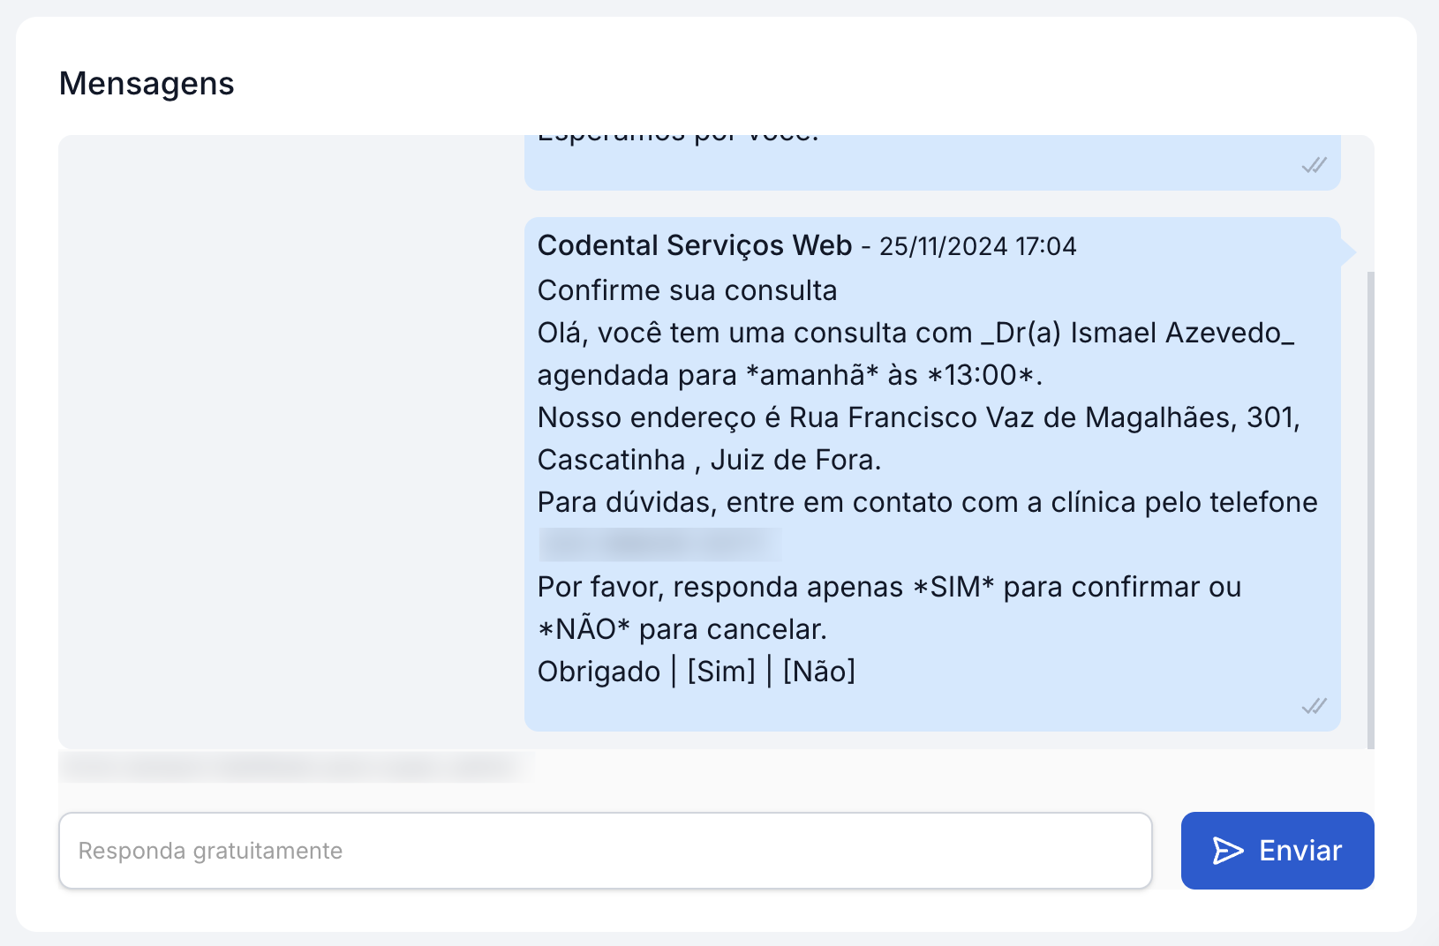The width and height of the screenshot is (1439, 946).
Task: Select the "Codental Serviços Web" sender name
Action: [x=695, y=245]
